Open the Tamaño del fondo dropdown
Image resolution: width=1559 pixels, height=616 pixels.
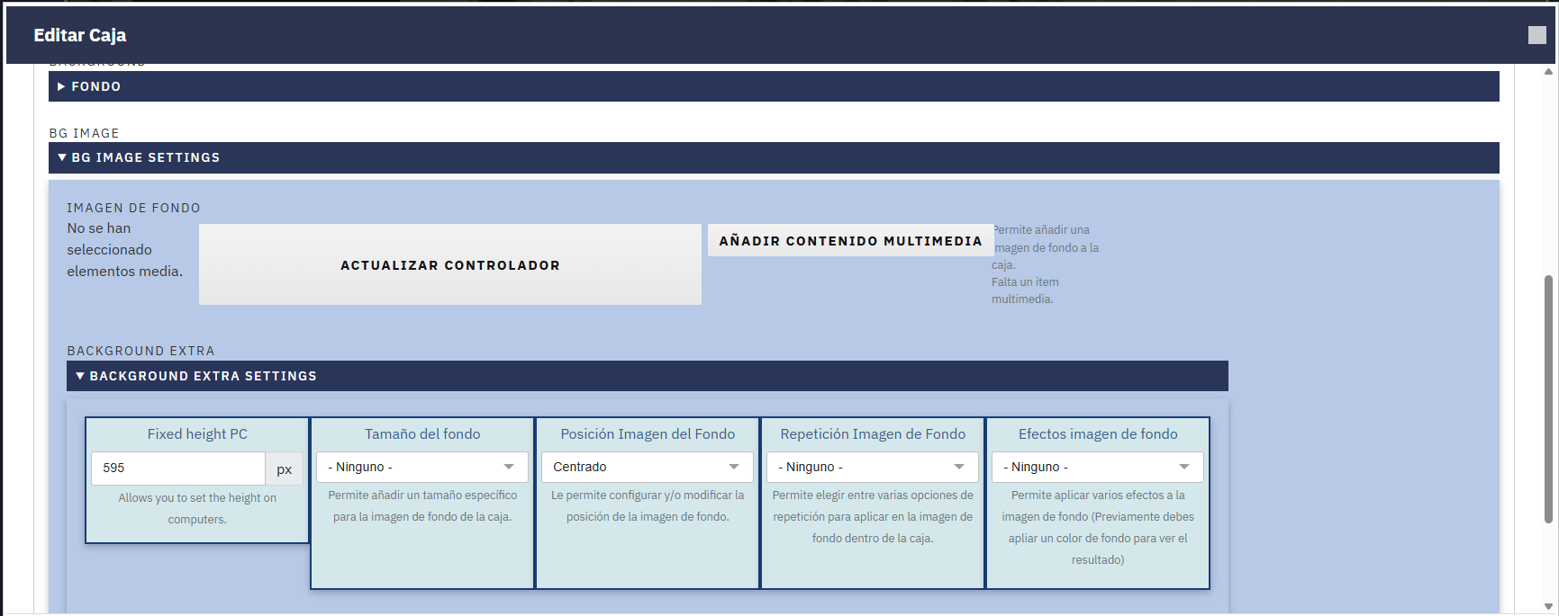click(x=422, y=467)
